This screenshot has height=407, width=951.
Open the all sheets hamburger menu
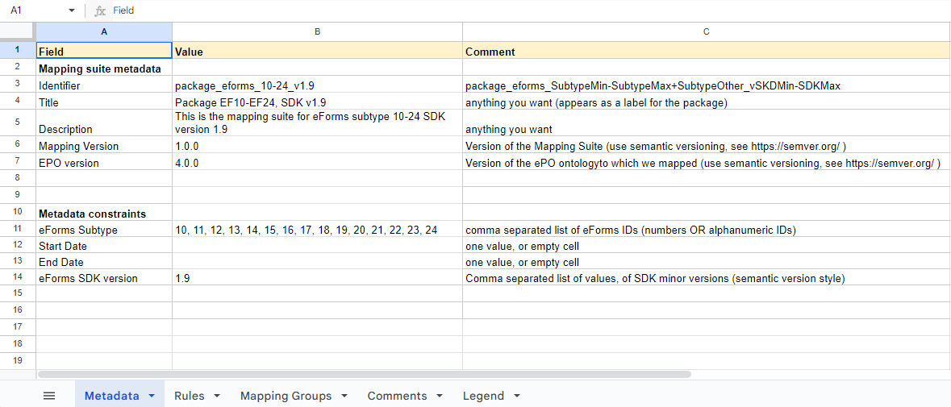point(49,396)
